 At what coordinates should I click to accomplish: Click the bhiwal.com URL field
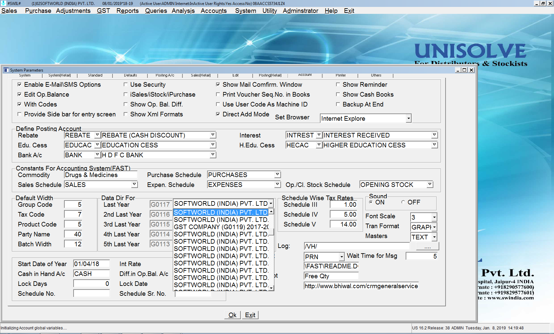(361, 286)
